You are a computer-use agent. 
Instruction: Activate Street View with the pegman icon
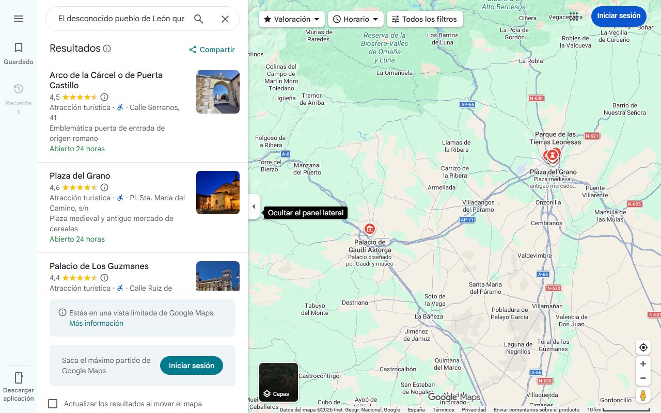643,395
